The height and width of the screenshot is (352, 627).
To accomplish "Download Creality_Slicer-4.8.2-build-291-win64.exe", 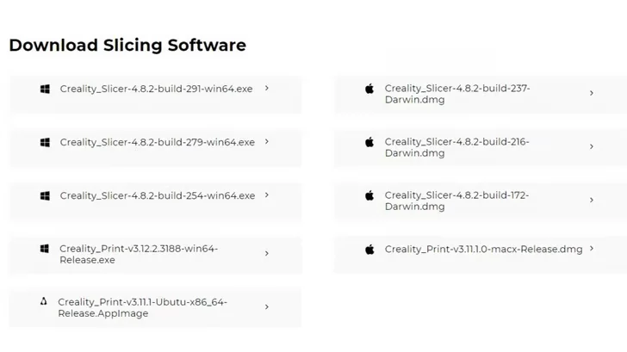I will pos(156,89).
